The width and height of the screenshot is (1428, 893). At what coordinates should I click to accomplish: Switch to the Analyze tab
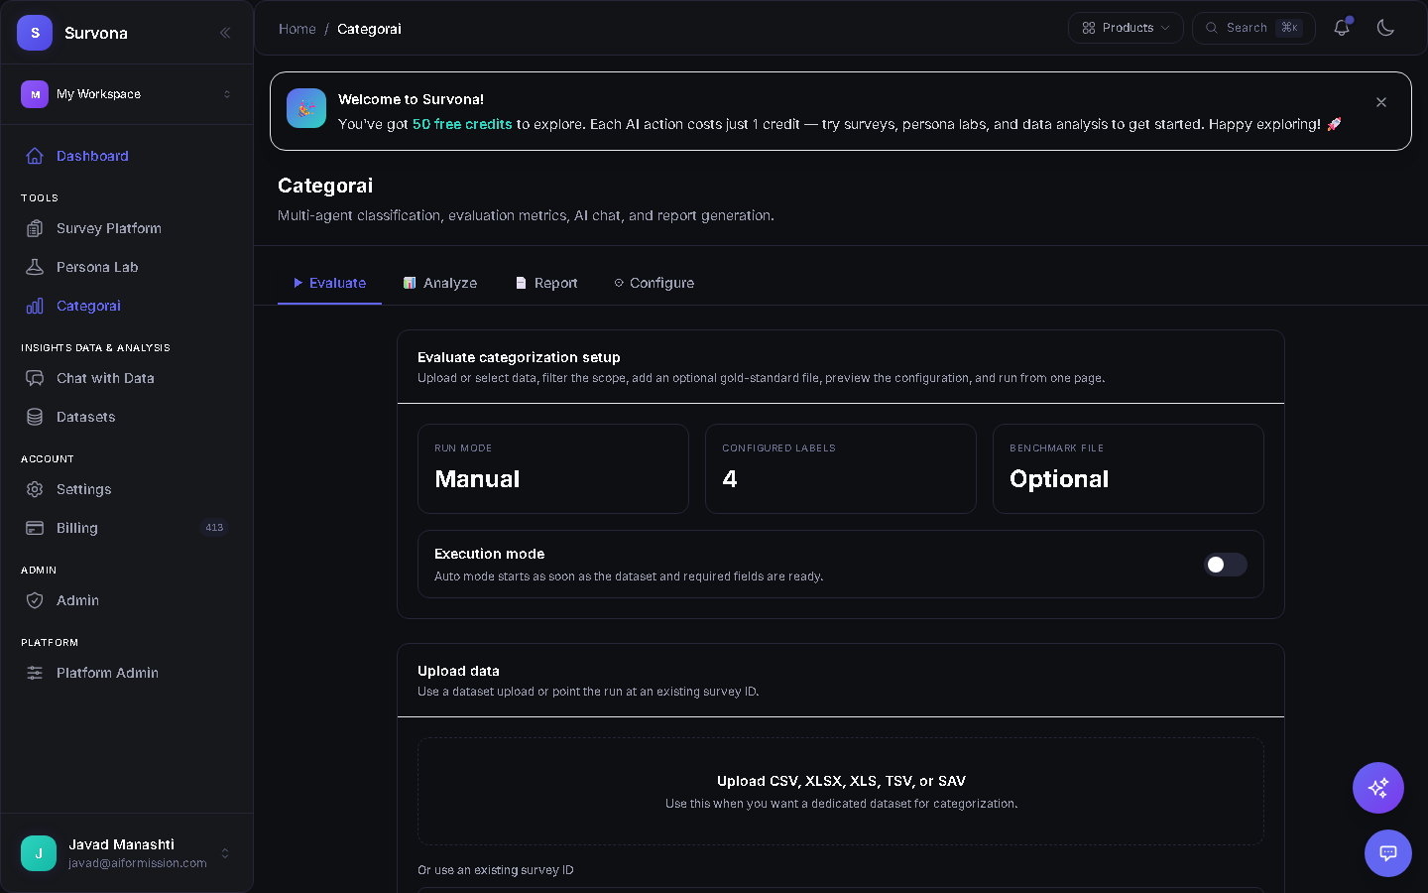point(440,283)
